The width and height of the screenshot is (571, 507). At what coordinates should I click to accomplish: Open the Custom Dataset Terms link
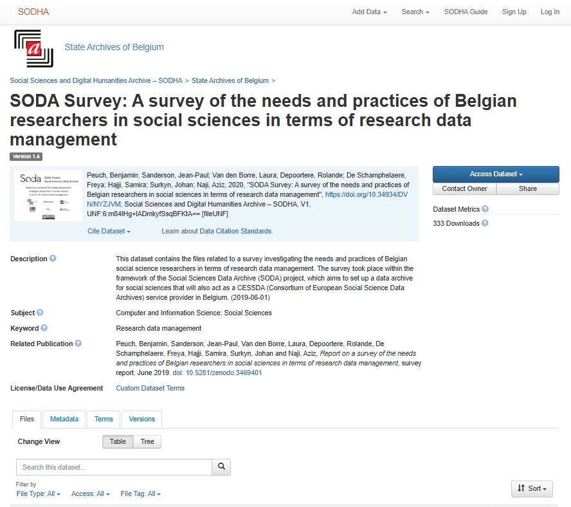[150, 388]
